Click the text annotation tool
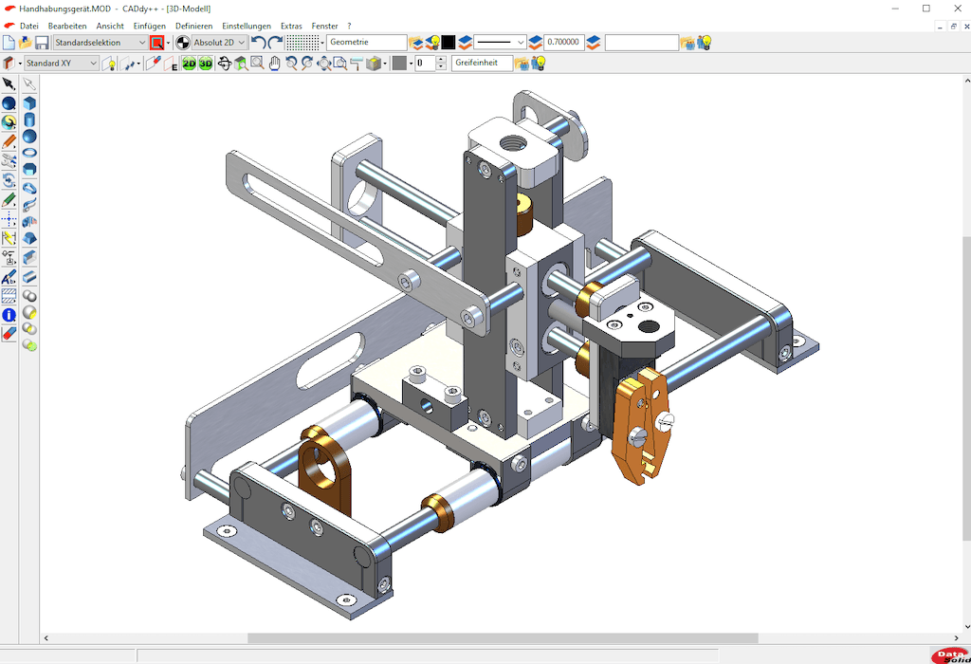The height and width of the screenshot is (664, 971). [9, 277]
